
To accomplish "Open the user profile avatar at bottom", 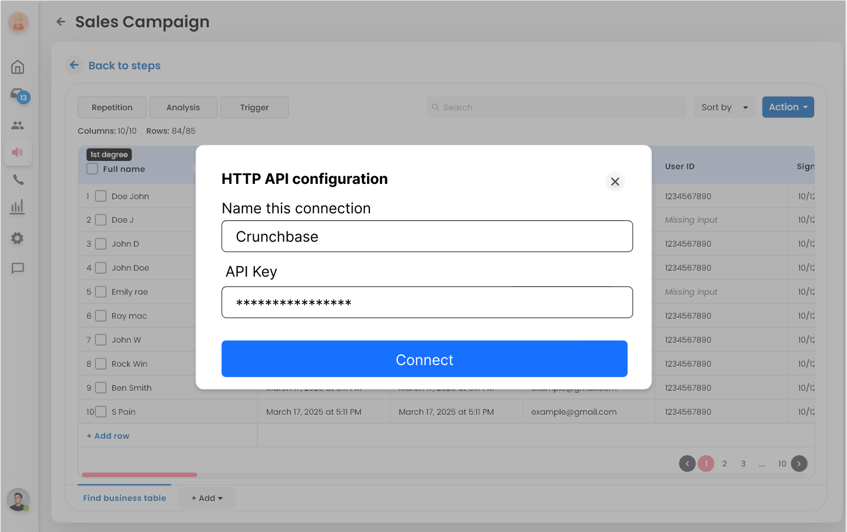I will tap(18, 499).
